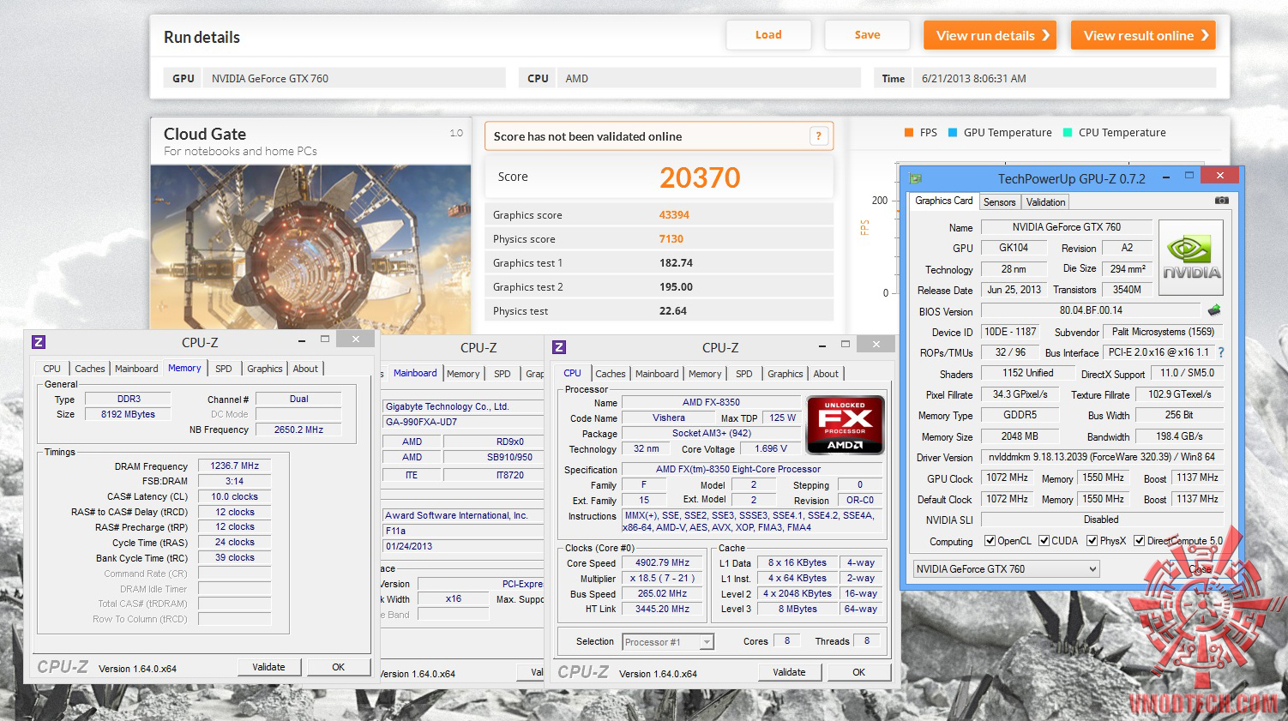Click the AMD FX Unlocked processor logo
The image size is (1288, 721).
point(845,424)
